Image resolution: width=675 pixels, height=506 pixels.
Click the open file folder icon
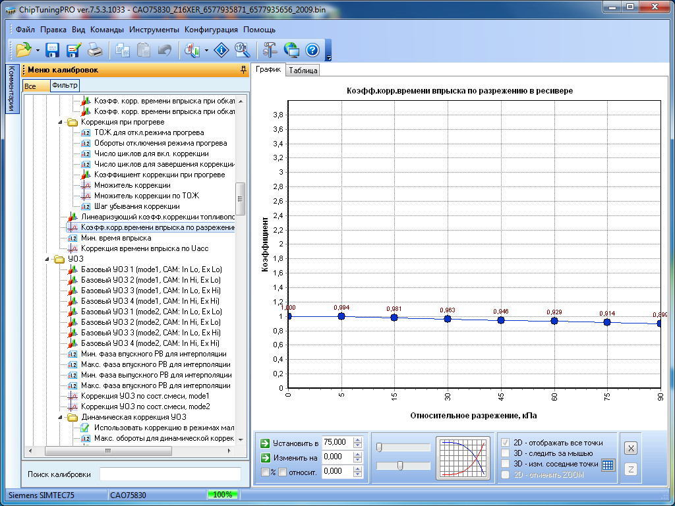pyautogui.click(x=24, y=50)
